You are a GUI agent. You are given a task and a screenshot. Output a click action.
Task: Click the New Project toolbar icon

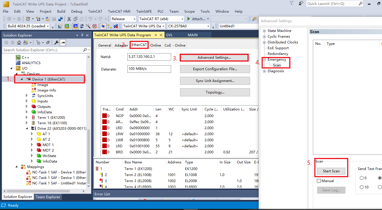[x=28, y=19]
